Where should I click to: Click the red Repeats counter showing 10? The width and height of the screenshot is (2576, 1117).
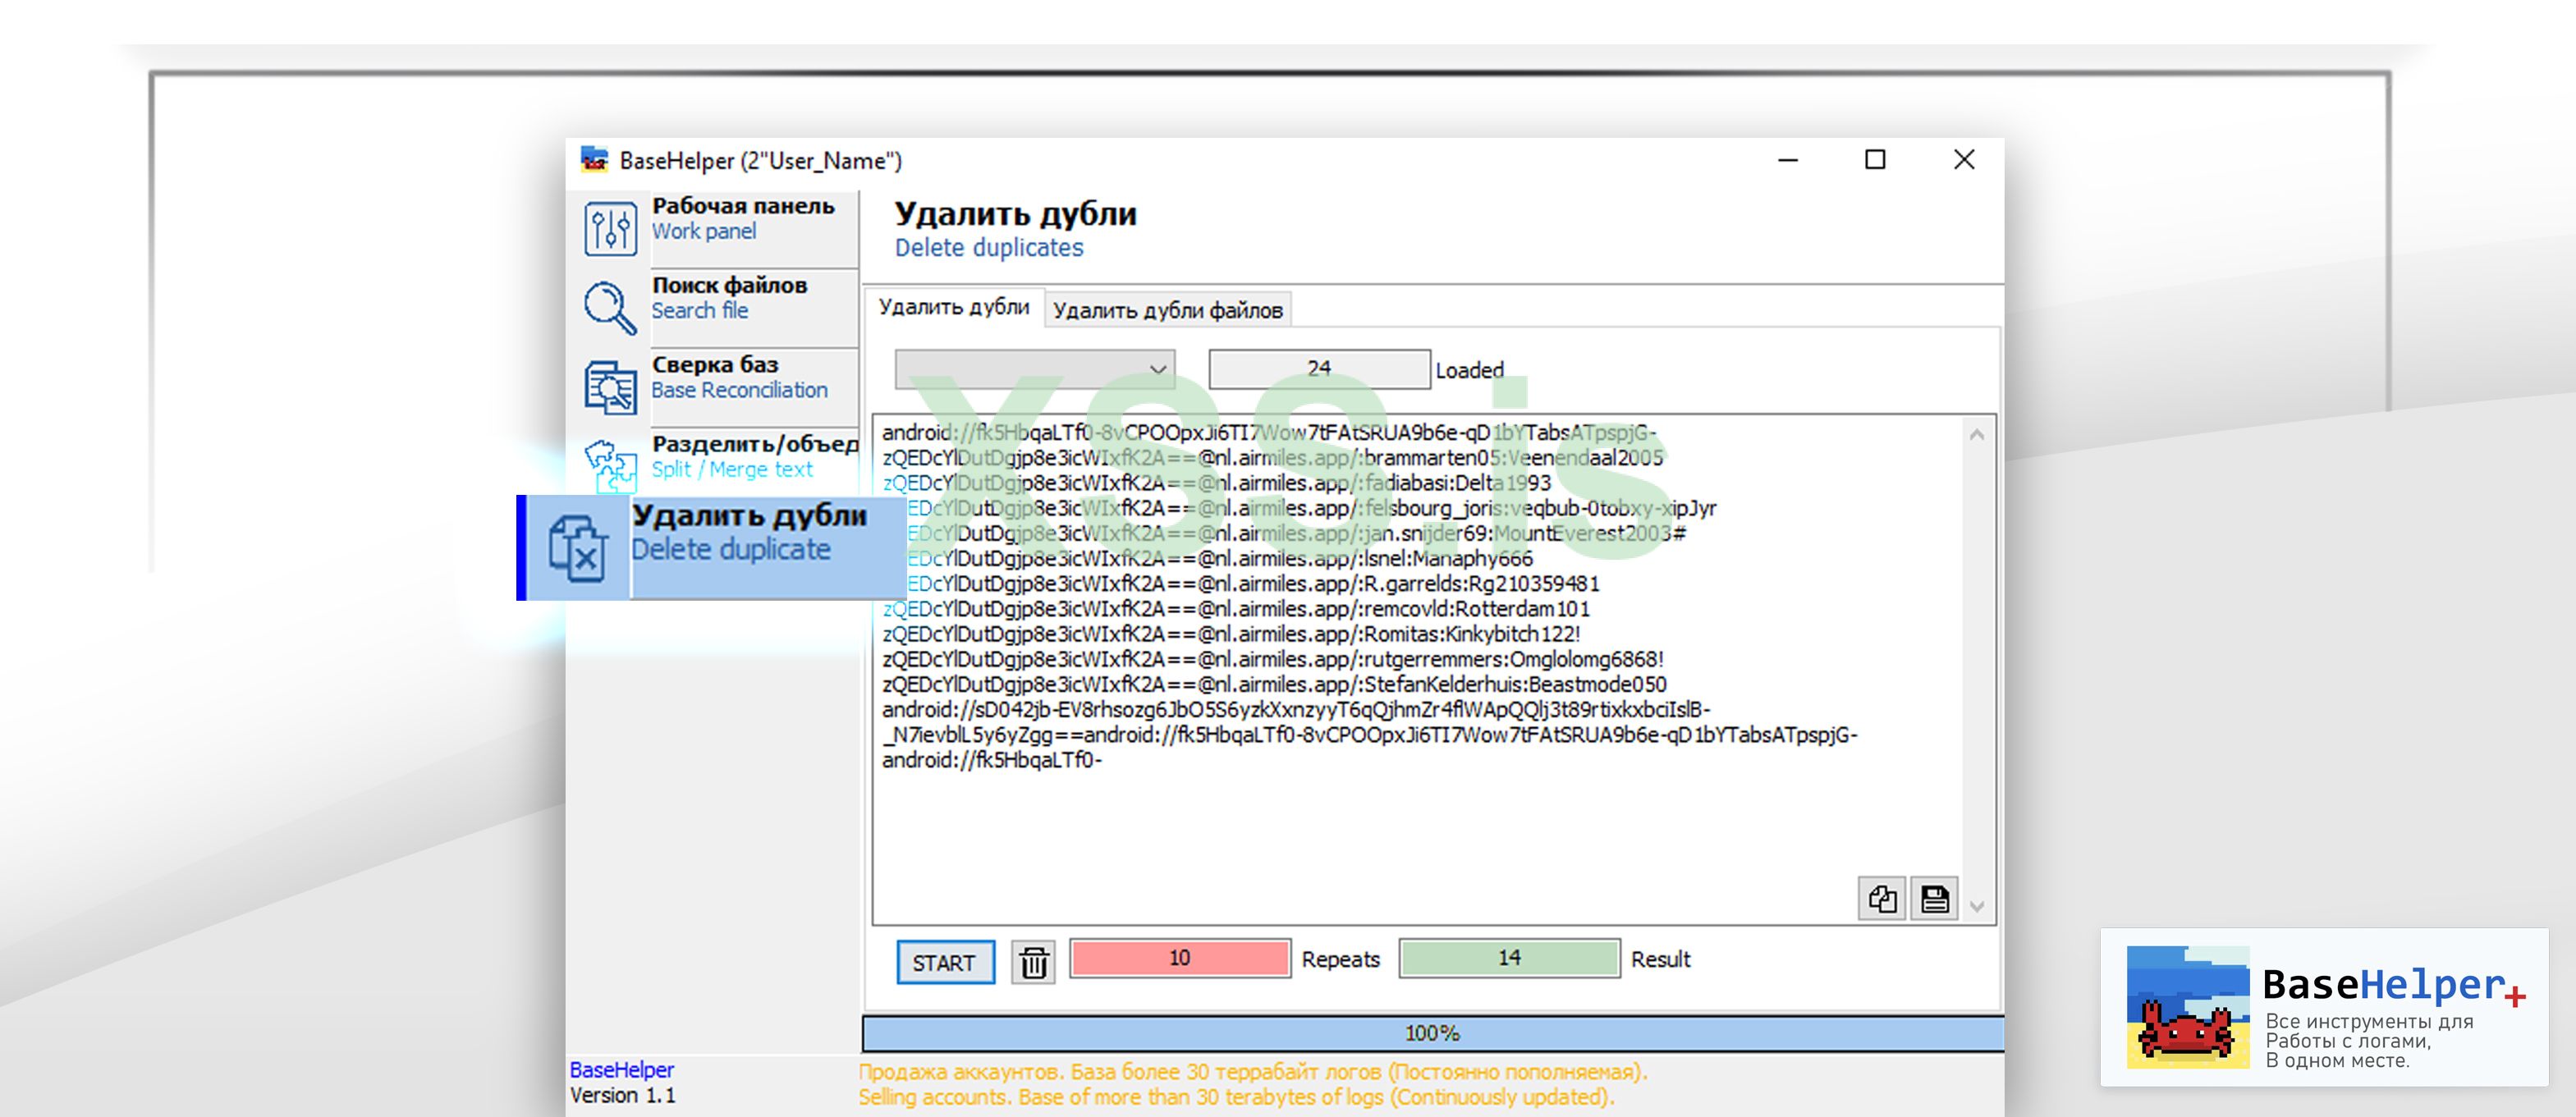point(1179,958)
